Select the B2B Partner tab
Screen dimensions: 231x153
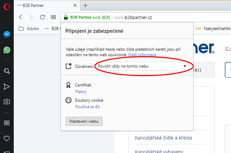[x=47, y=6]
